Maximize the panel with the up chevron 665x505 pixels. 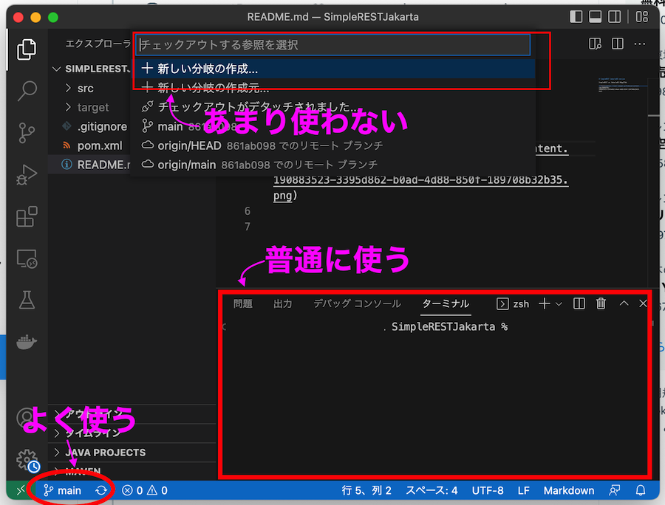(624, 303)
